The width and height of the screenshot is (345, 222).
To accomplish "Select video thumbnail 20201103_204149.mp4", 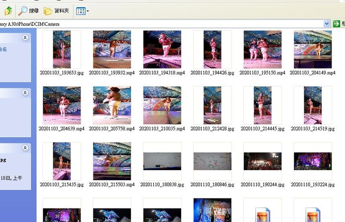I will (x=312, y=49).
